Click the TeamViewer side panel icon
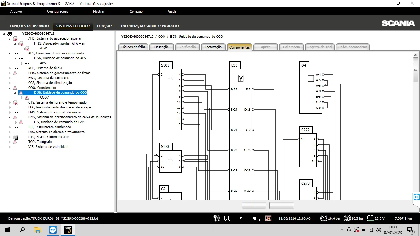This screenshot has width=420, height=236. coord(416,197)
